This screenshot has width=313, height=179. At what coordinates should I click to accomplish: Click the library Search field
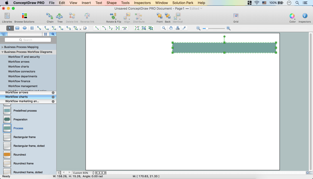[28, 40]
